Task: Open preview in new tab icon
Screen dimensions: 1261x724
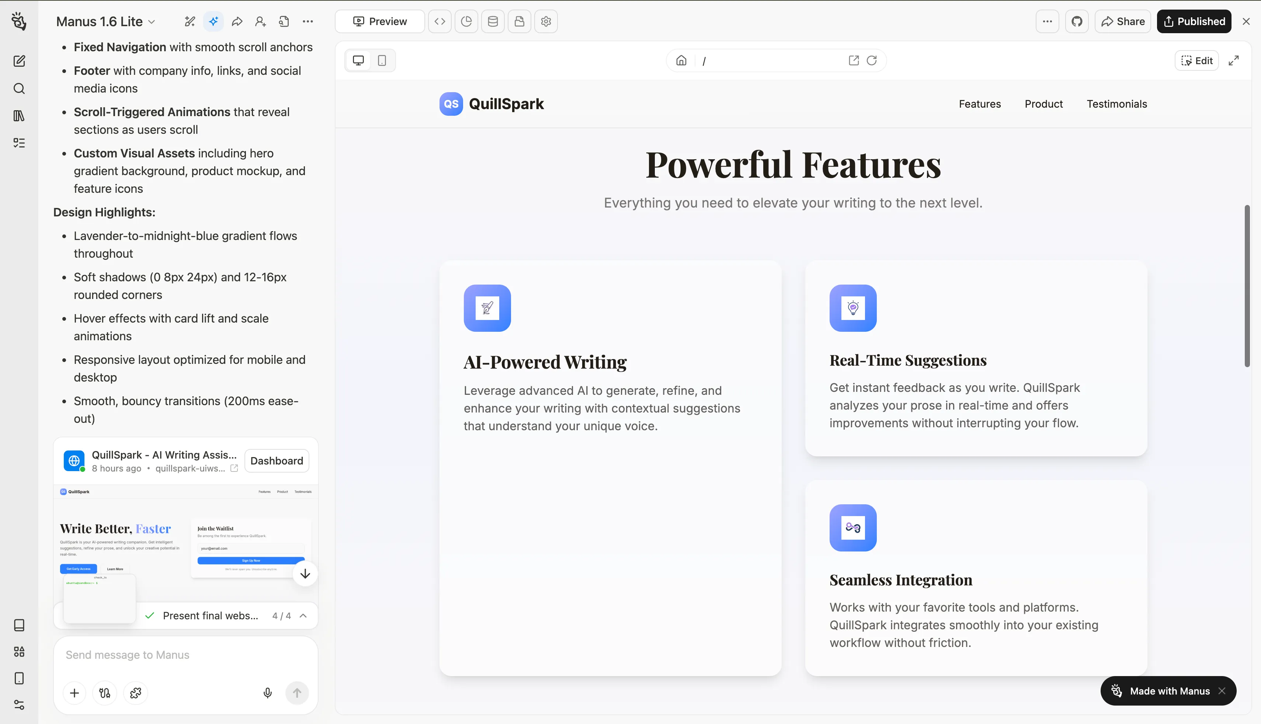Action: pyautogui.click(x=853, y=61)
